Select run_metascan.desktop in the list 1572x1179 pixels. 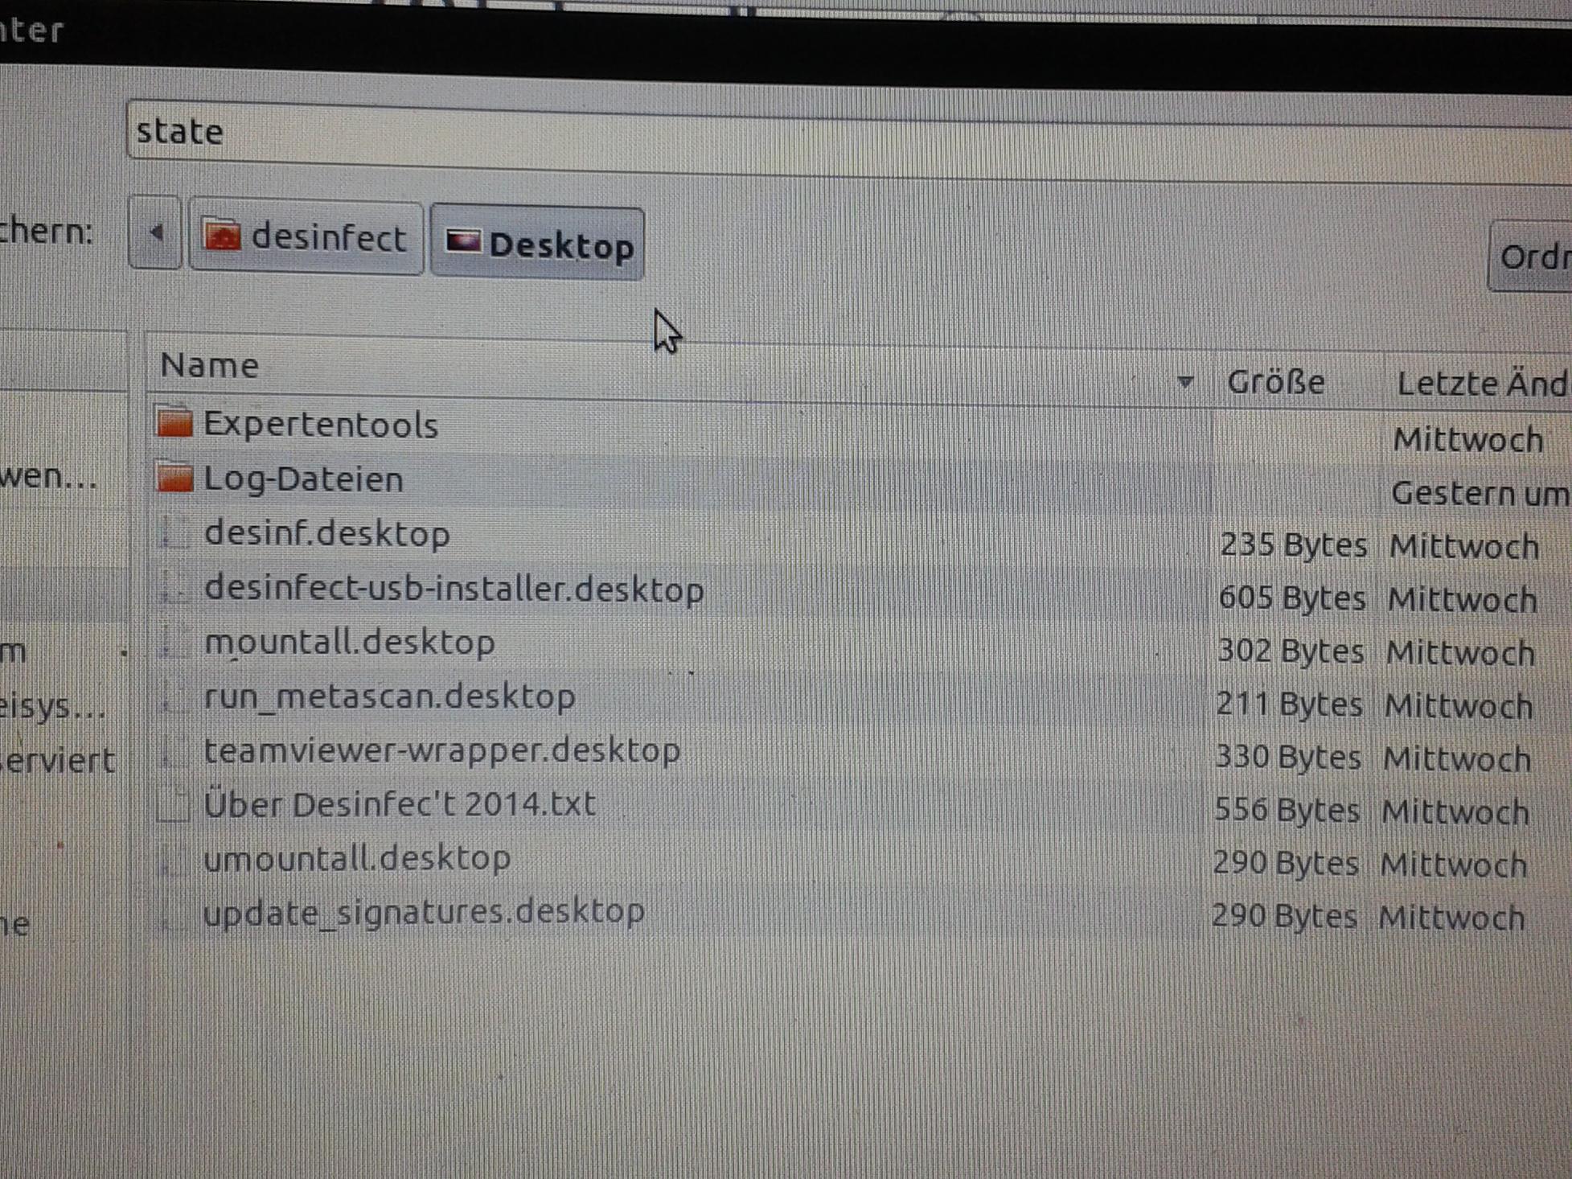390,696
